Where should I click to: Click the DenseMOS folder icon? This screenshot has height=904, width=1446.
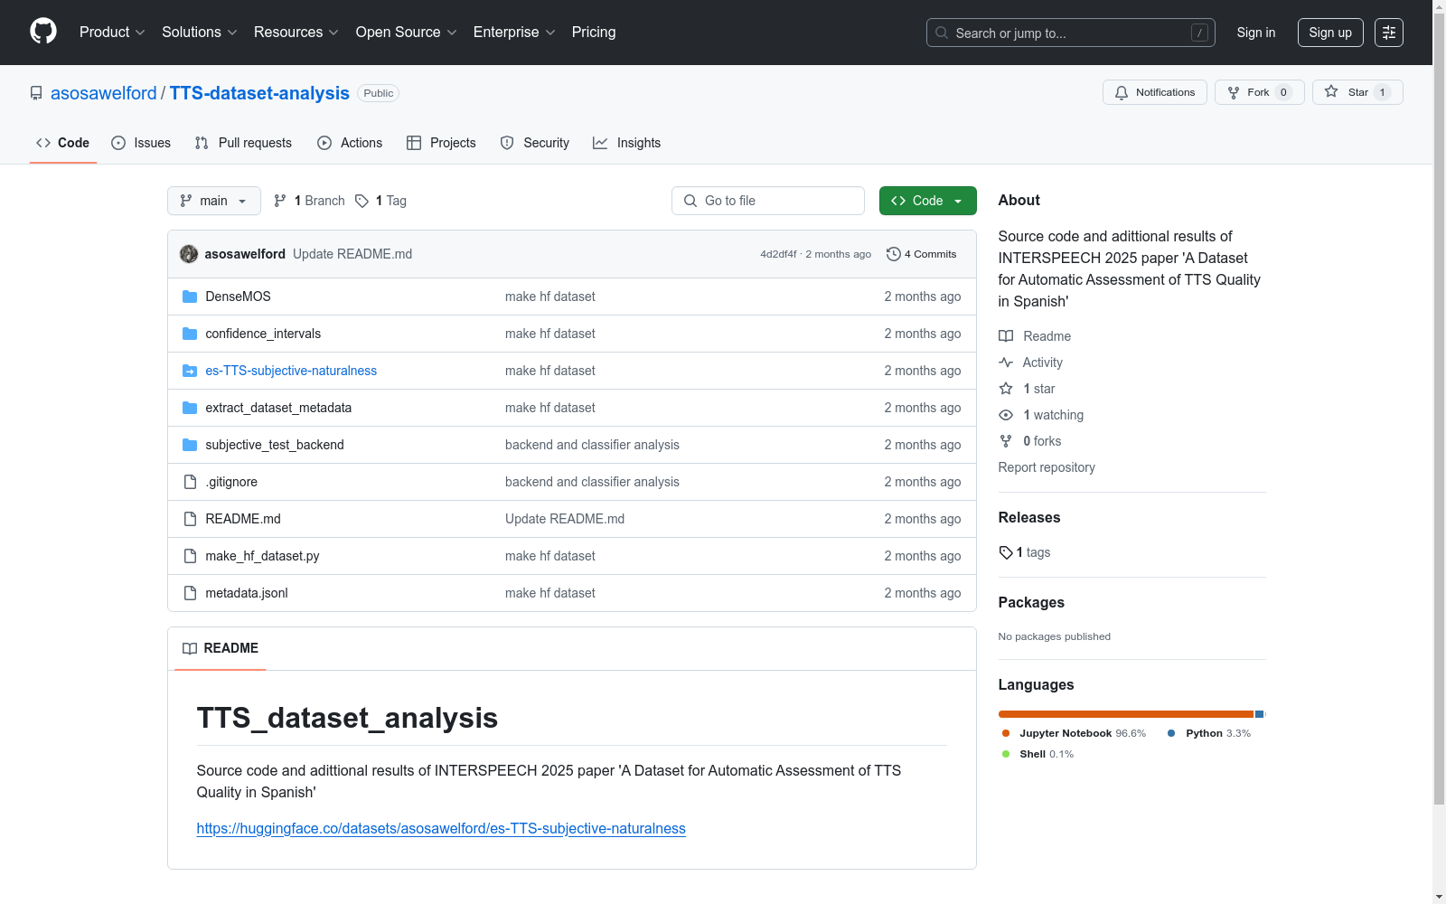tap(190, 297)
